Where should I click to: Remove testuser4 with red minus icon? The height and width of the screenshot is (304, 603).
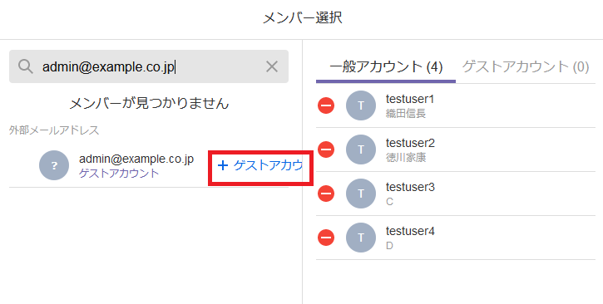(326, 238)
